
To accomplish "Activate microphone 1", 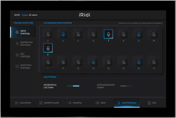I will (48, 62).
